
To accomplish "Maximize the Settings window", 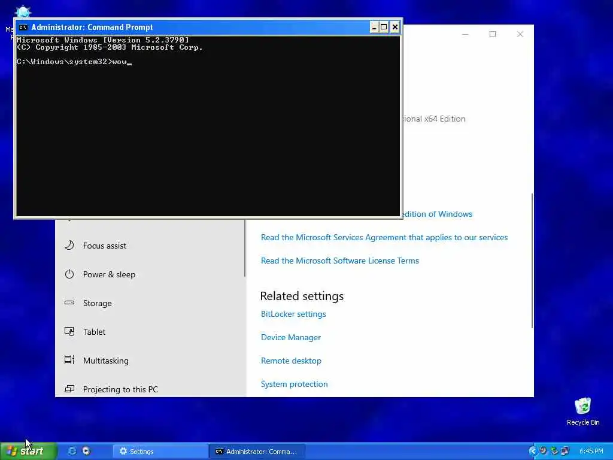I will (493, 34).
